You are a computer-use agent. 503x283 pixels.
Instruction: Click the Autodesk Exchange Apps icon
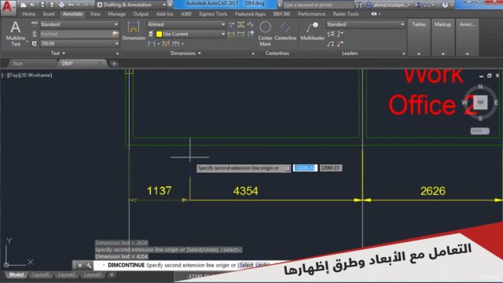coord(417,5)
